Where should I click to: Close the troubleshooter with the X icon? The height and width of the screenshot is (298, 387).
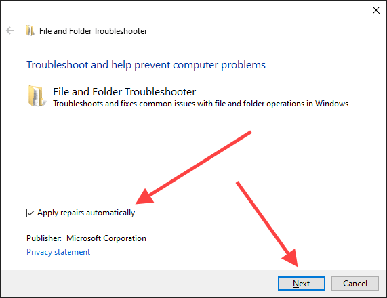[376, 10]
